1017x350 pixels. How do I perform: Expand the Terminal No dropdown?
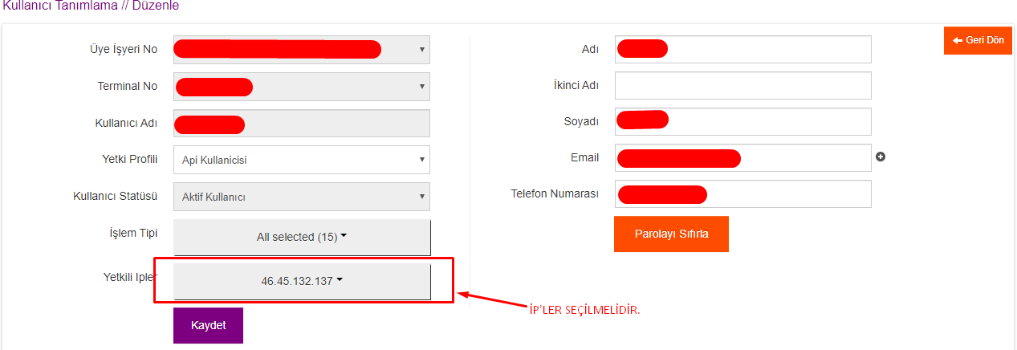302,87
